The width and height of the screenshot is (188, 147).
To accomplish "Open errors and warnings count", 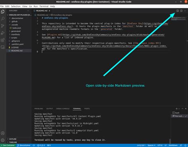I will click(x=41, y=145).
